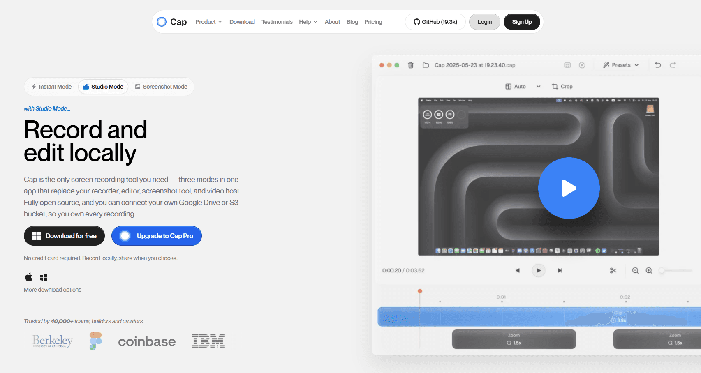This screenshot has height=373, width=701.
Task: Click the Apple platform icon
Action: [x=29, y=277]
